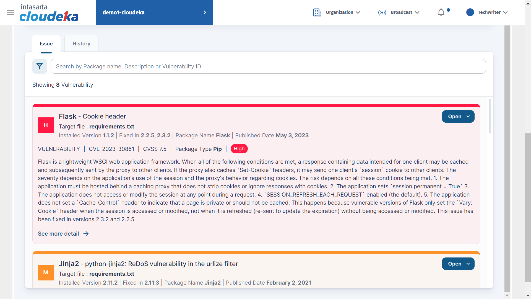This screenshot has height=299, width=531.
Task: Click the Organization building icon
Action: coord(317,12)
